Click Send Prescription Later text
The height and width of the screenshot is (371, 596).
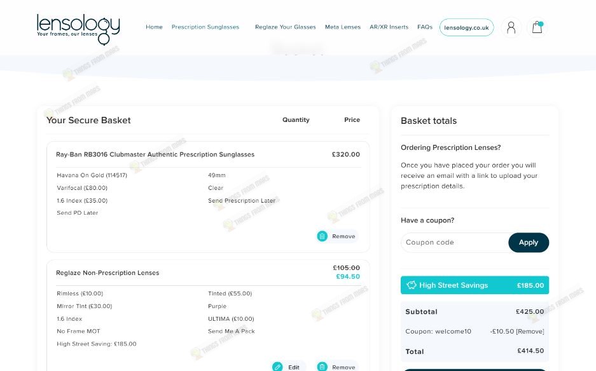(242, 201)
